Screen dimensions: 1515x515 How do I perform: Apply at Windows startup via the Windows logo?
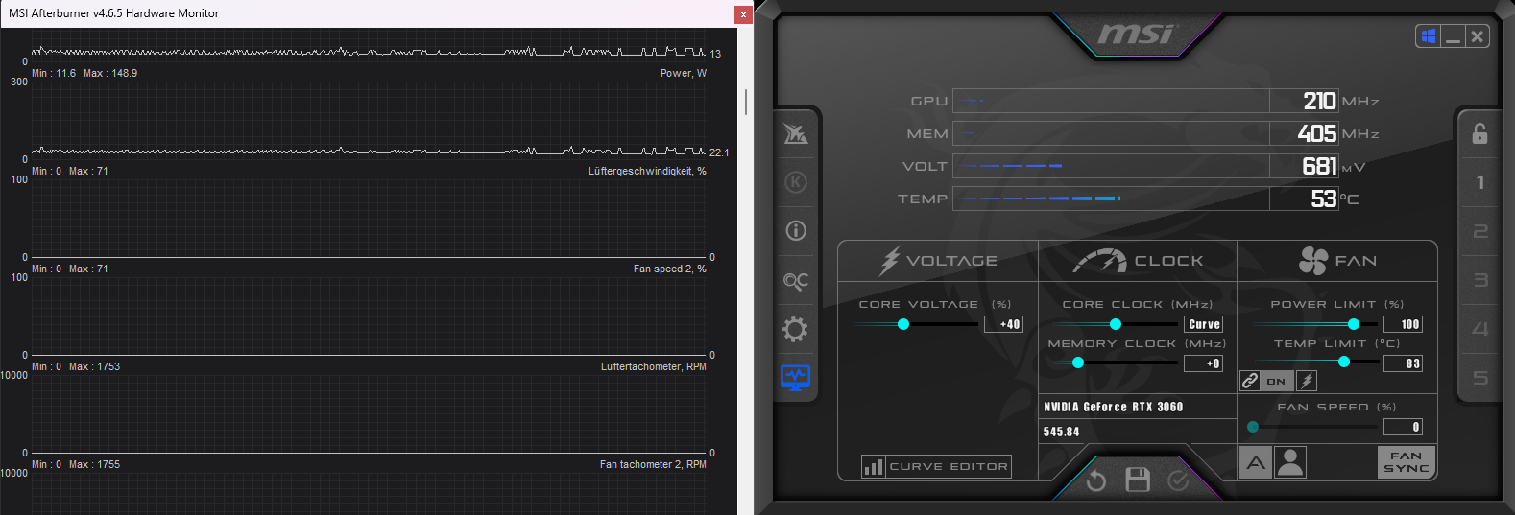[1429, 36]
